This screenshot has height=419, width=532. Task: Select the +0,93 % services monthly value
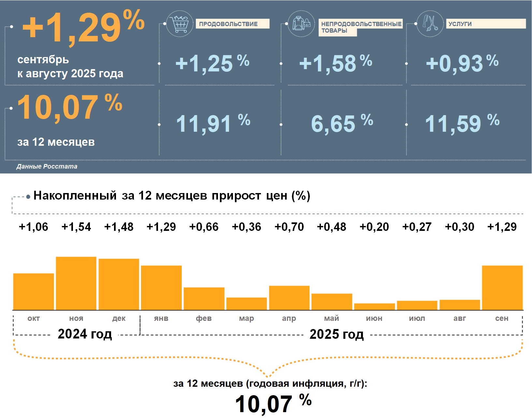pos(462,63)
